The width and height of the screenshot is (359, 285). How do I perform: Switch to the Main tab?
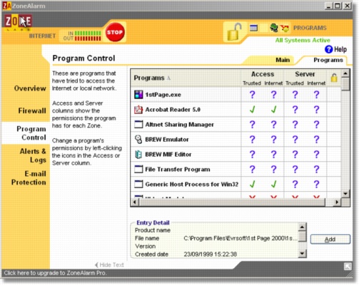click(x=283, y=60)
